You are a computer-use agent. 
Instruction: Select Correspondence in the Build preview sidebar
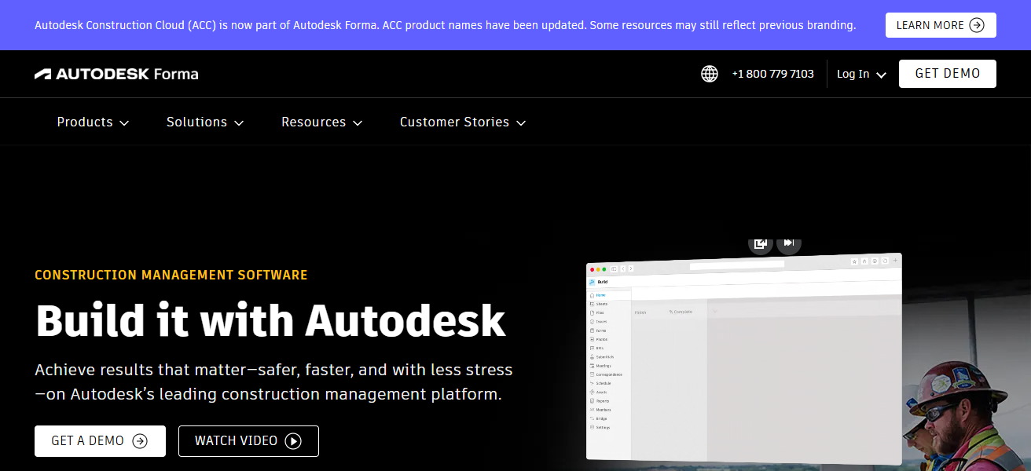604,374
